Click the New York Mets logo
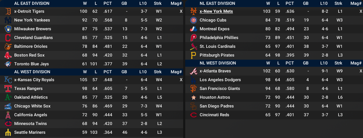This screenshot has height=138, width=363. click(193, 12)
